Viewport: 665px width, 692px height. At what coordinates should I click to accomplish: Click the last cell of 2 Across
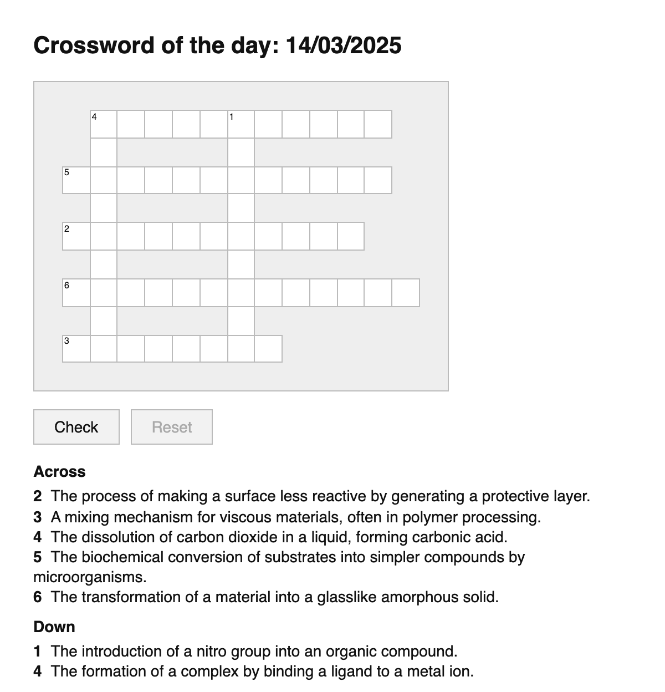pos(351,237)
